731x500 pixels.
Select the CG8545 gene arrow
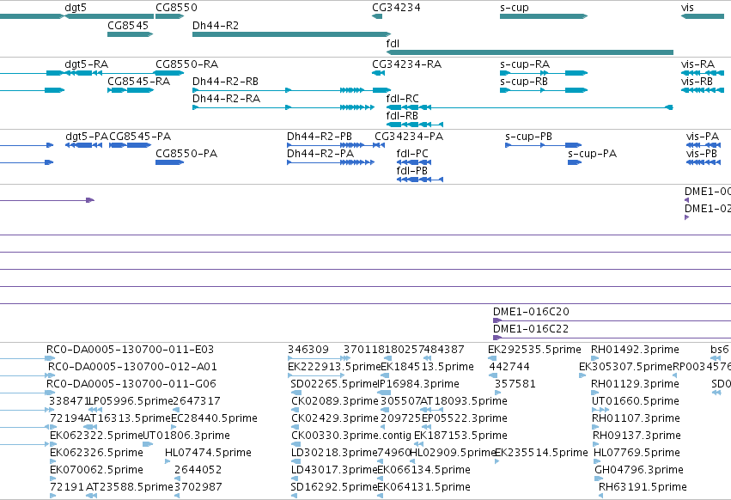pos(130,34)
